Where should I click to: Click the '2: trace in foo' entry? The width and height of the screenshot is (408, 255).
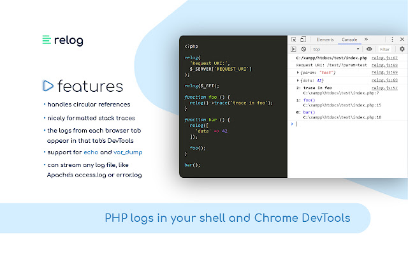tap(314, 88)
